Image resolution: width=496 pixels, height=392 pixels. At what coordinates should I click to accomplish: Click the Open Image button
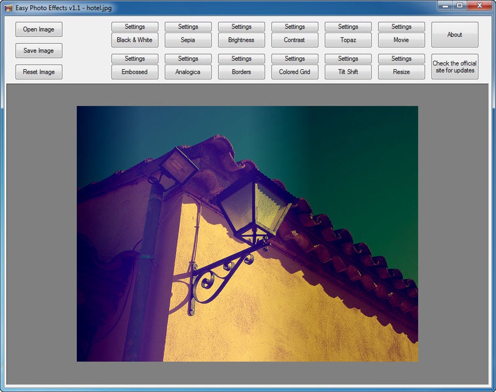39,29
